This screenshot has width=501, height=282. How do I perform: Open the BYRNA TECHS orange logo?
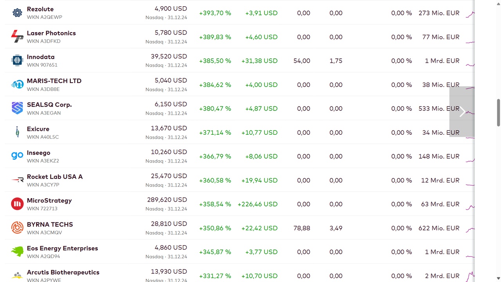17,228
